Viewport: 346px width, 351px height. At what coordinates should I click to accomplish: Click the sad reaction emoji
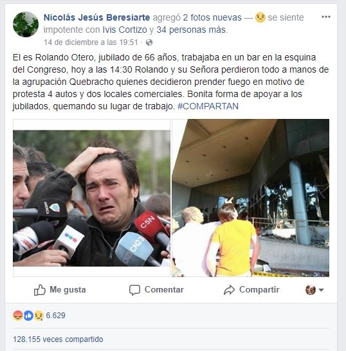coord(39,316)
